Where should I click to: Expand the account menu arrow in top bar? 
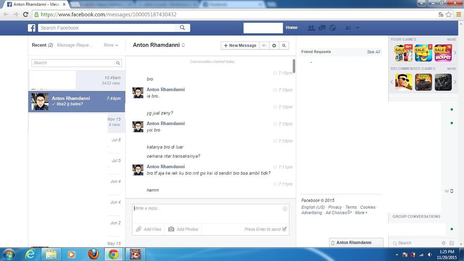click(x=357, y=28)
